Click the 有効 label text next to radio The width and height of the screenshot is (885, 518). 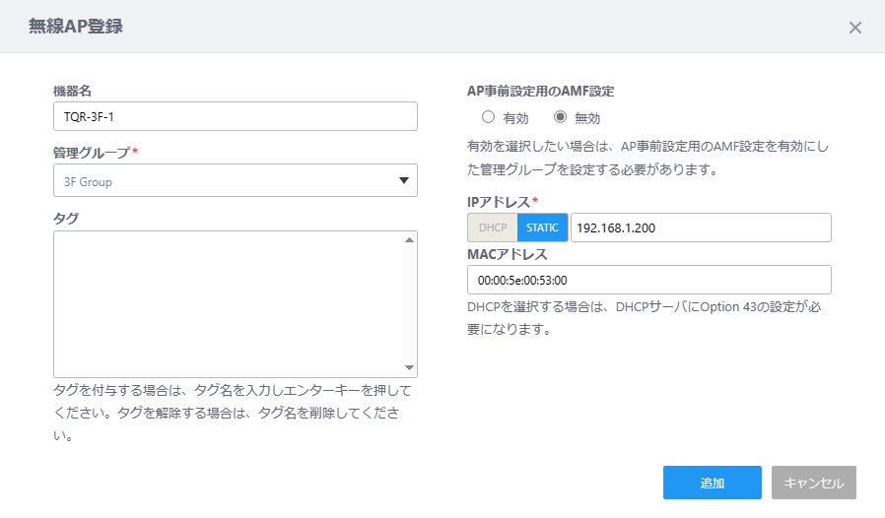point(515,118)
